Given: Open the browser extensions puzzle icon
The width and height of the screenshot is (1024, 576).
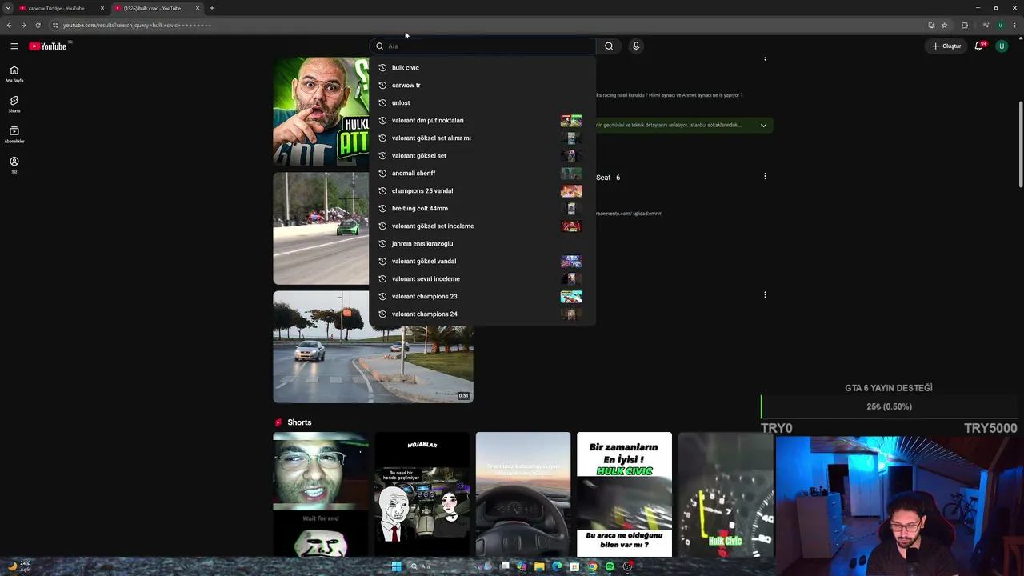Looking at the screenshot, I should [964, 25].
